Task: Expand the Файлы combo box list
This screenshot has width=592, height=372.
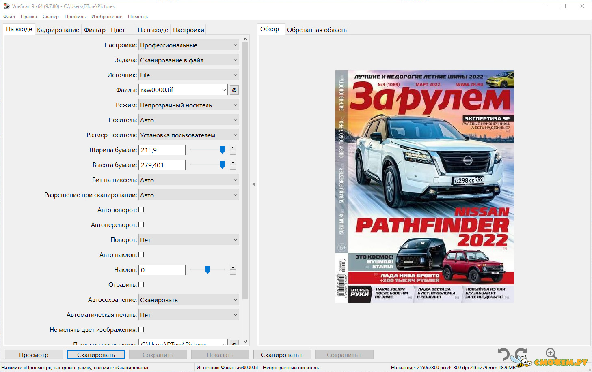Action: (x=224, y=90)
